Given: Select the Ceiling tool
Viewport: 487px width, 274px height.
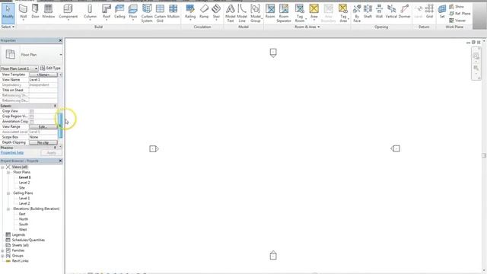Looking at the screenshot, I should (x=119, y=12).
